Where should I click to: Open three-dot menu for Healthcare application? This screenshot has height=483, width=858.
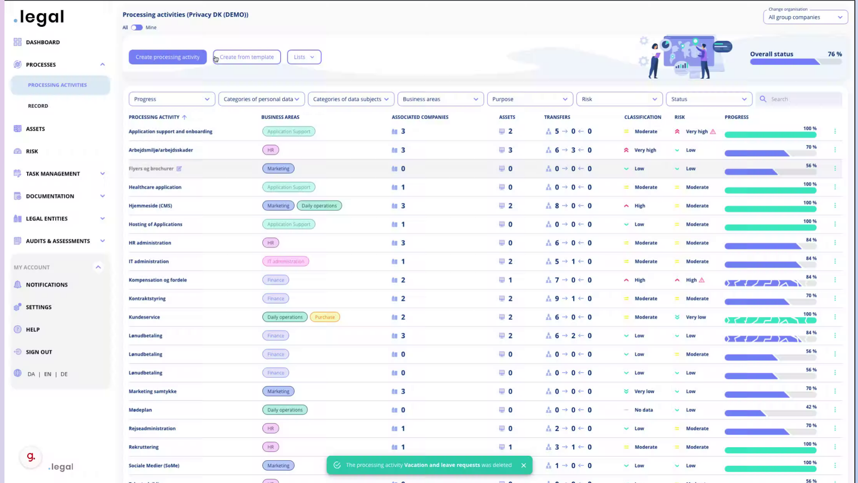(x=835, y=187)
